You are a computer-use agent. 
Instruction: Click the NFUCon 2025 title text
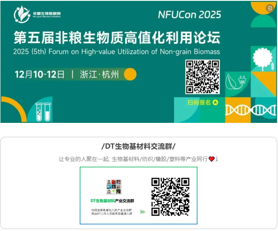point(190,15)
